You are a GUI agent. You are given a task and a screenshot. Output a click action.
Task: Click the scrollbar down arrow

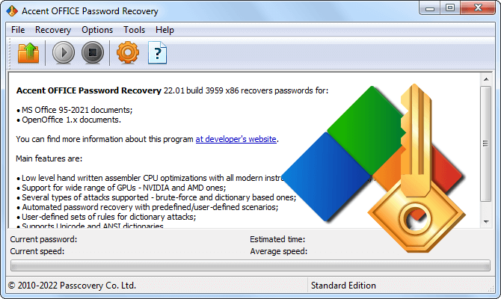pyautogui.click(x=486, y=222)
